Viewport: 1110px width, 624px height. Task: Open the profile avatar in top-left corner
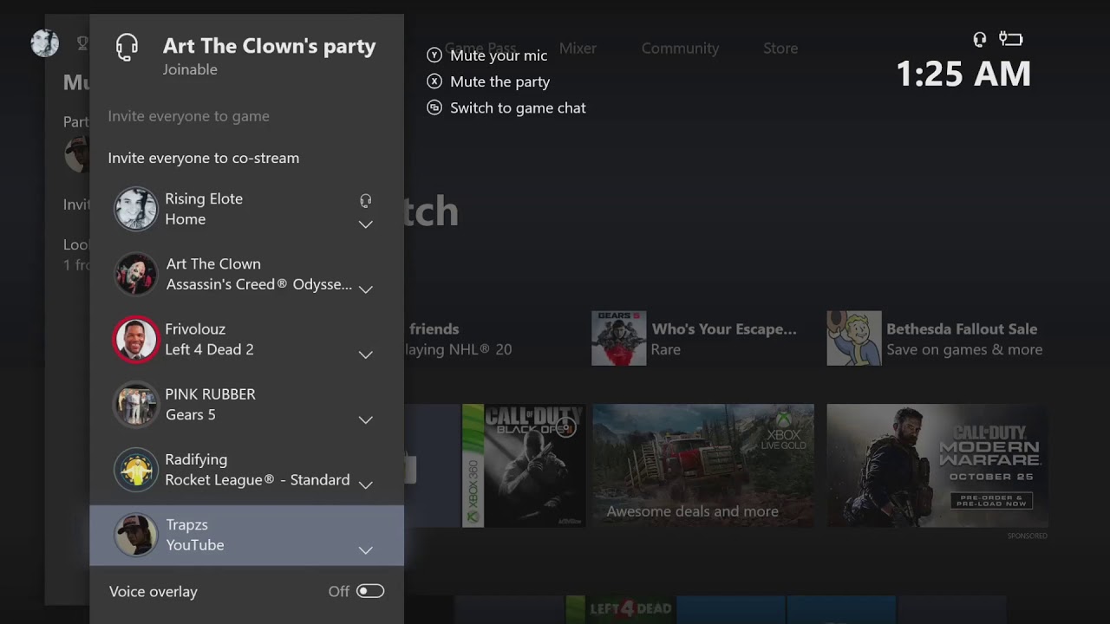point(45,42)
